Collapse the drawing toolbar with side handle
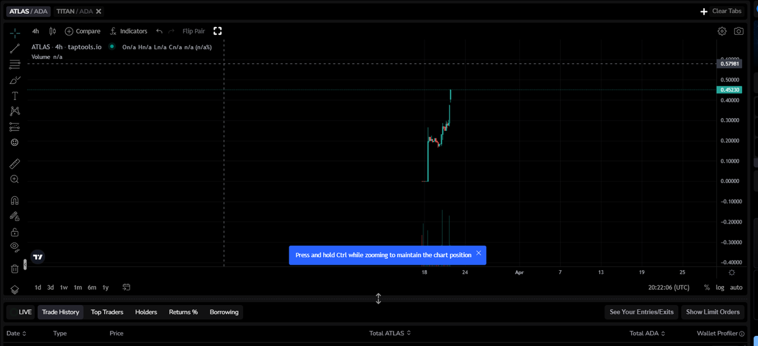The width and height of the screenshot is (758, 346). pyautogui.click(x=25, y=265)
